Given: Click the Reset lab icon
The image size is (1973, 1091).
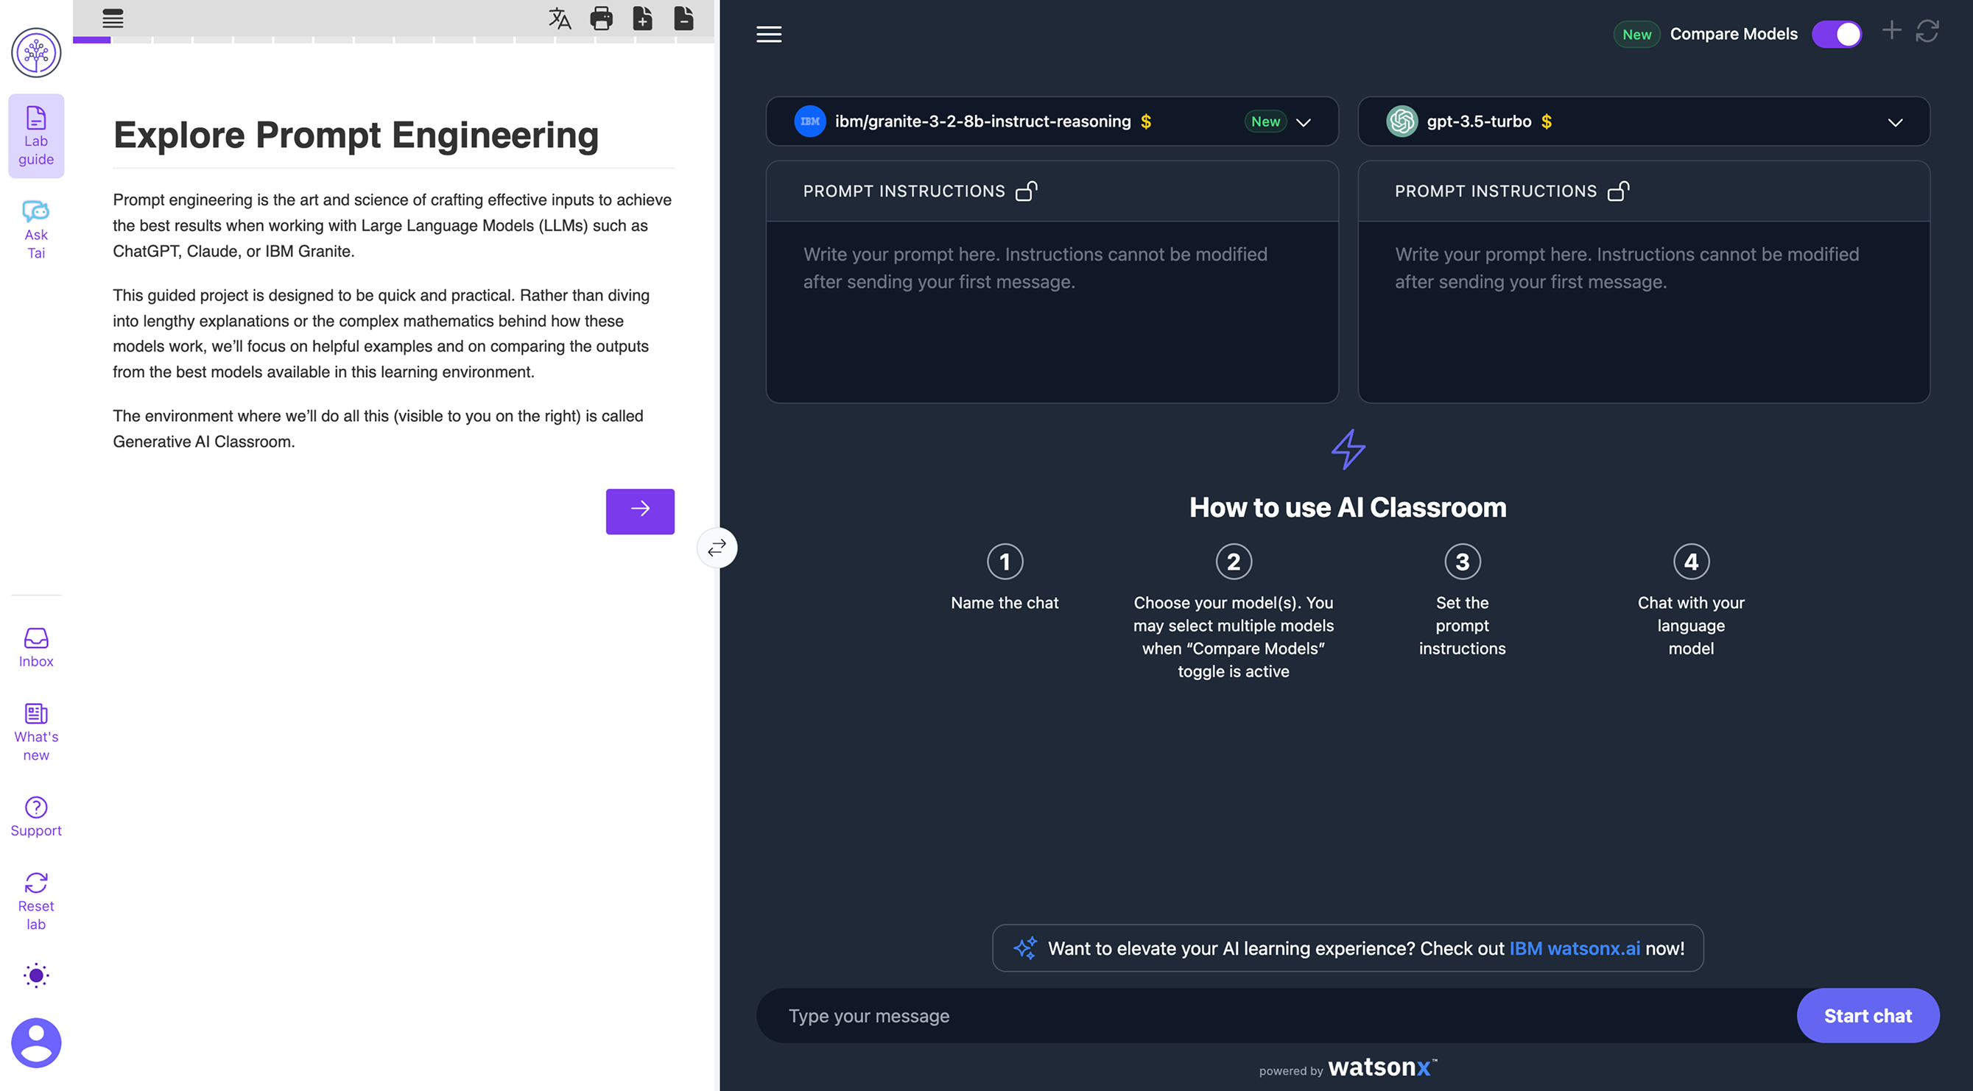Looking at the screenshot, I should [x=36, y=900].
